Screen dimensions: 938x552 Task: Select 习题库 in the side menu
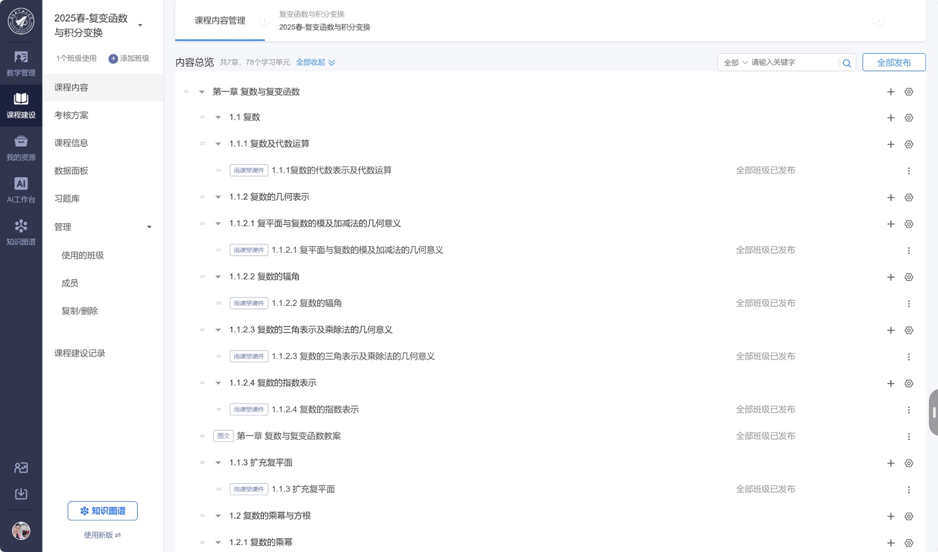point(67,199)
